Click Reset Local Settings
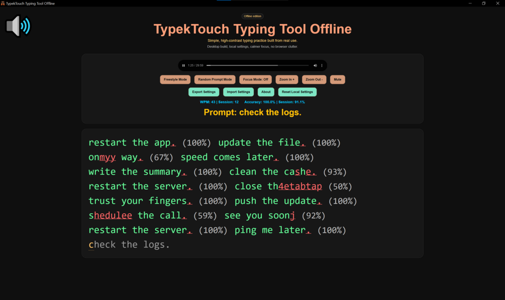Screen dimensions: 505x300 pos(297,92)
